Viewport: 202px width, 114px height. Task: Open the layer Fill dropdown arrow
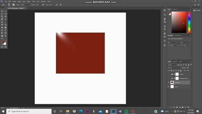tap(191, 71)
